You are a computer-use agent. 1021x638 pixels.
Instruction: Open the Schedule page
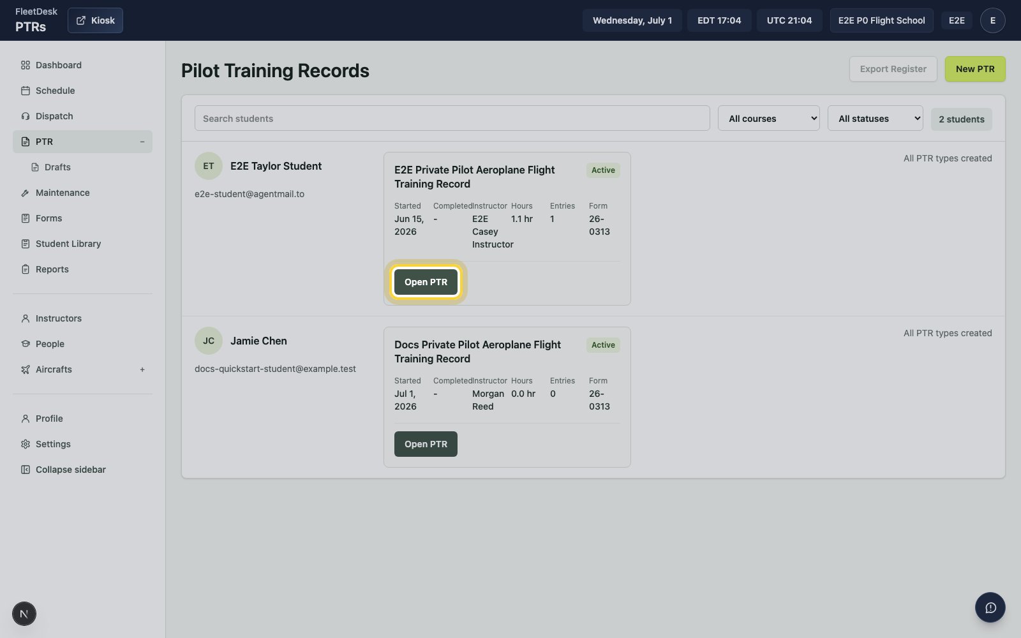click(82, 91)
